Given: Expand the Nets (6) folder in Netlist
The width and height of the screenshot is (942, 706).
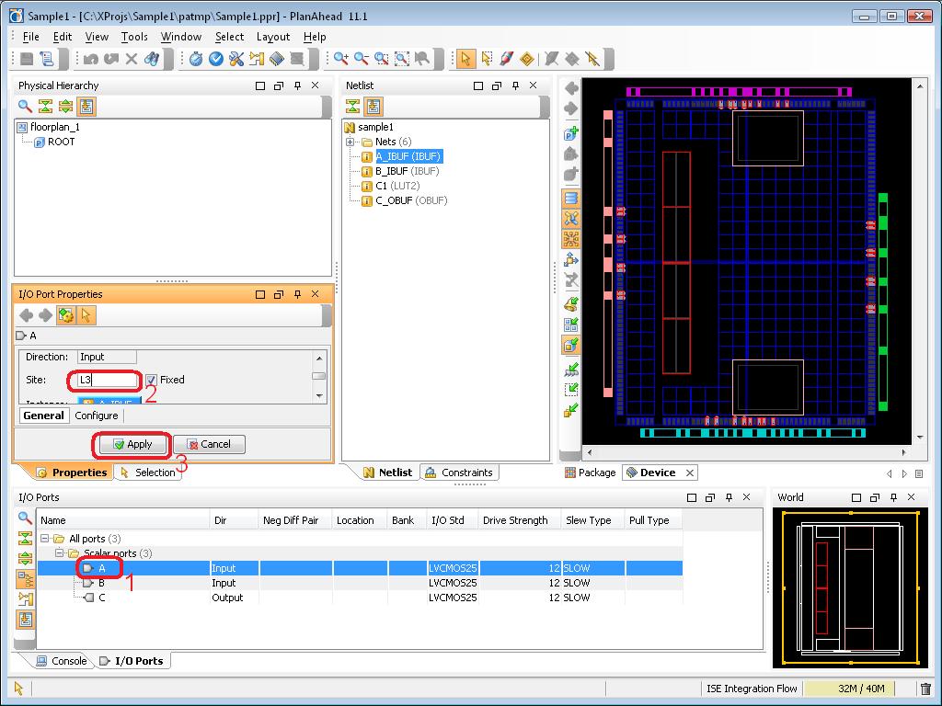Looking at the screenshot, I should click(350, 142).
